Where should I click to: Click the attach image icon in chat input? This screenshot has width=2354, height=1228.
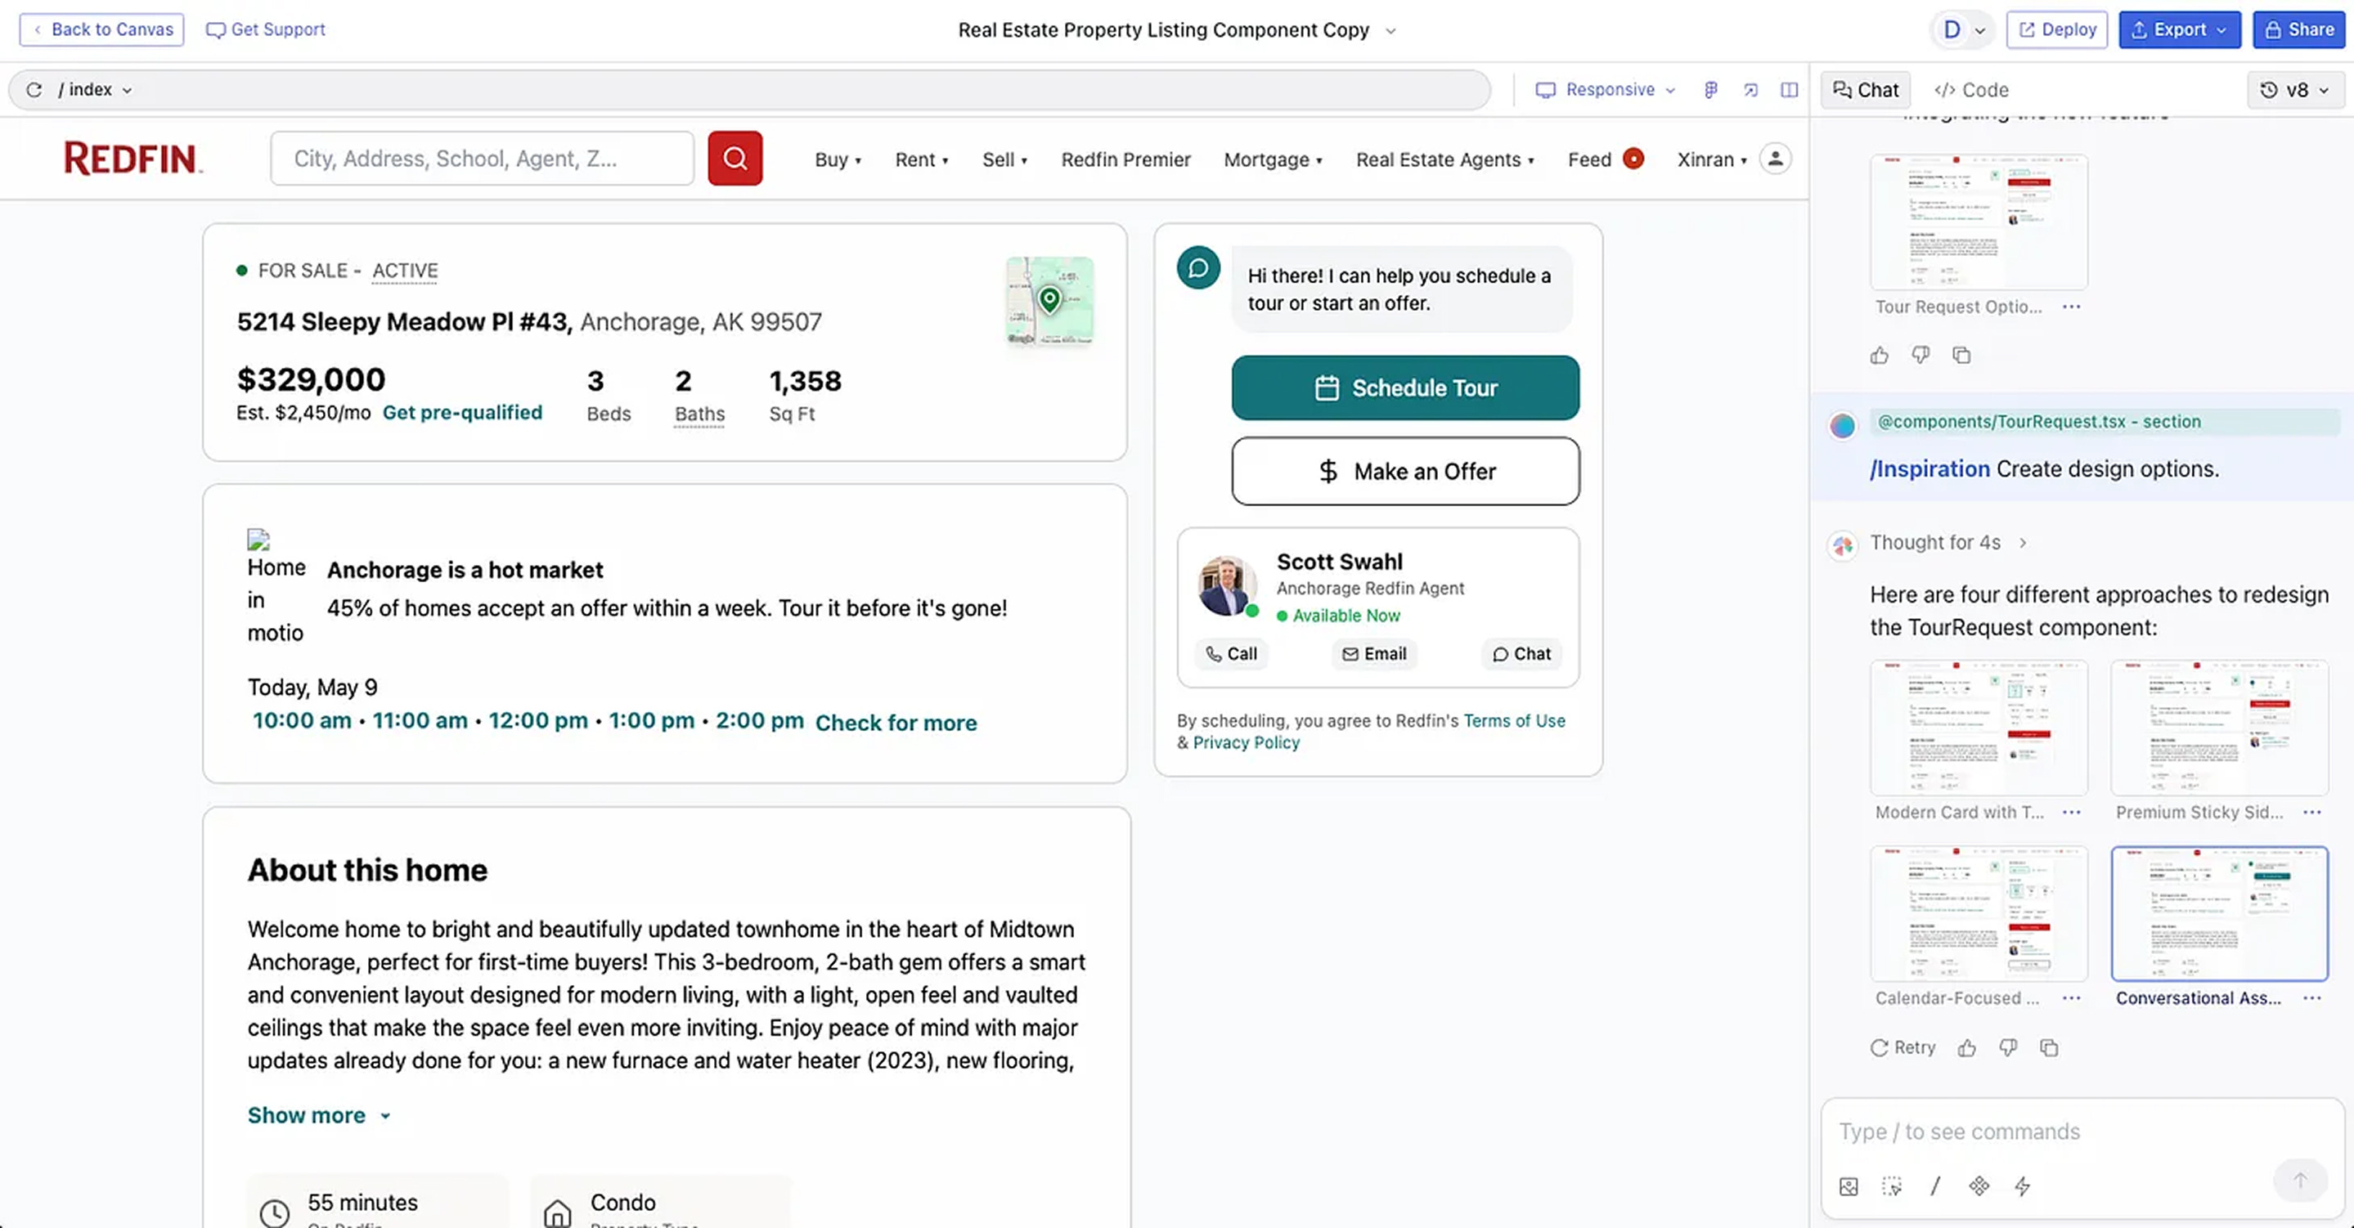(x=1849, y=1186)
